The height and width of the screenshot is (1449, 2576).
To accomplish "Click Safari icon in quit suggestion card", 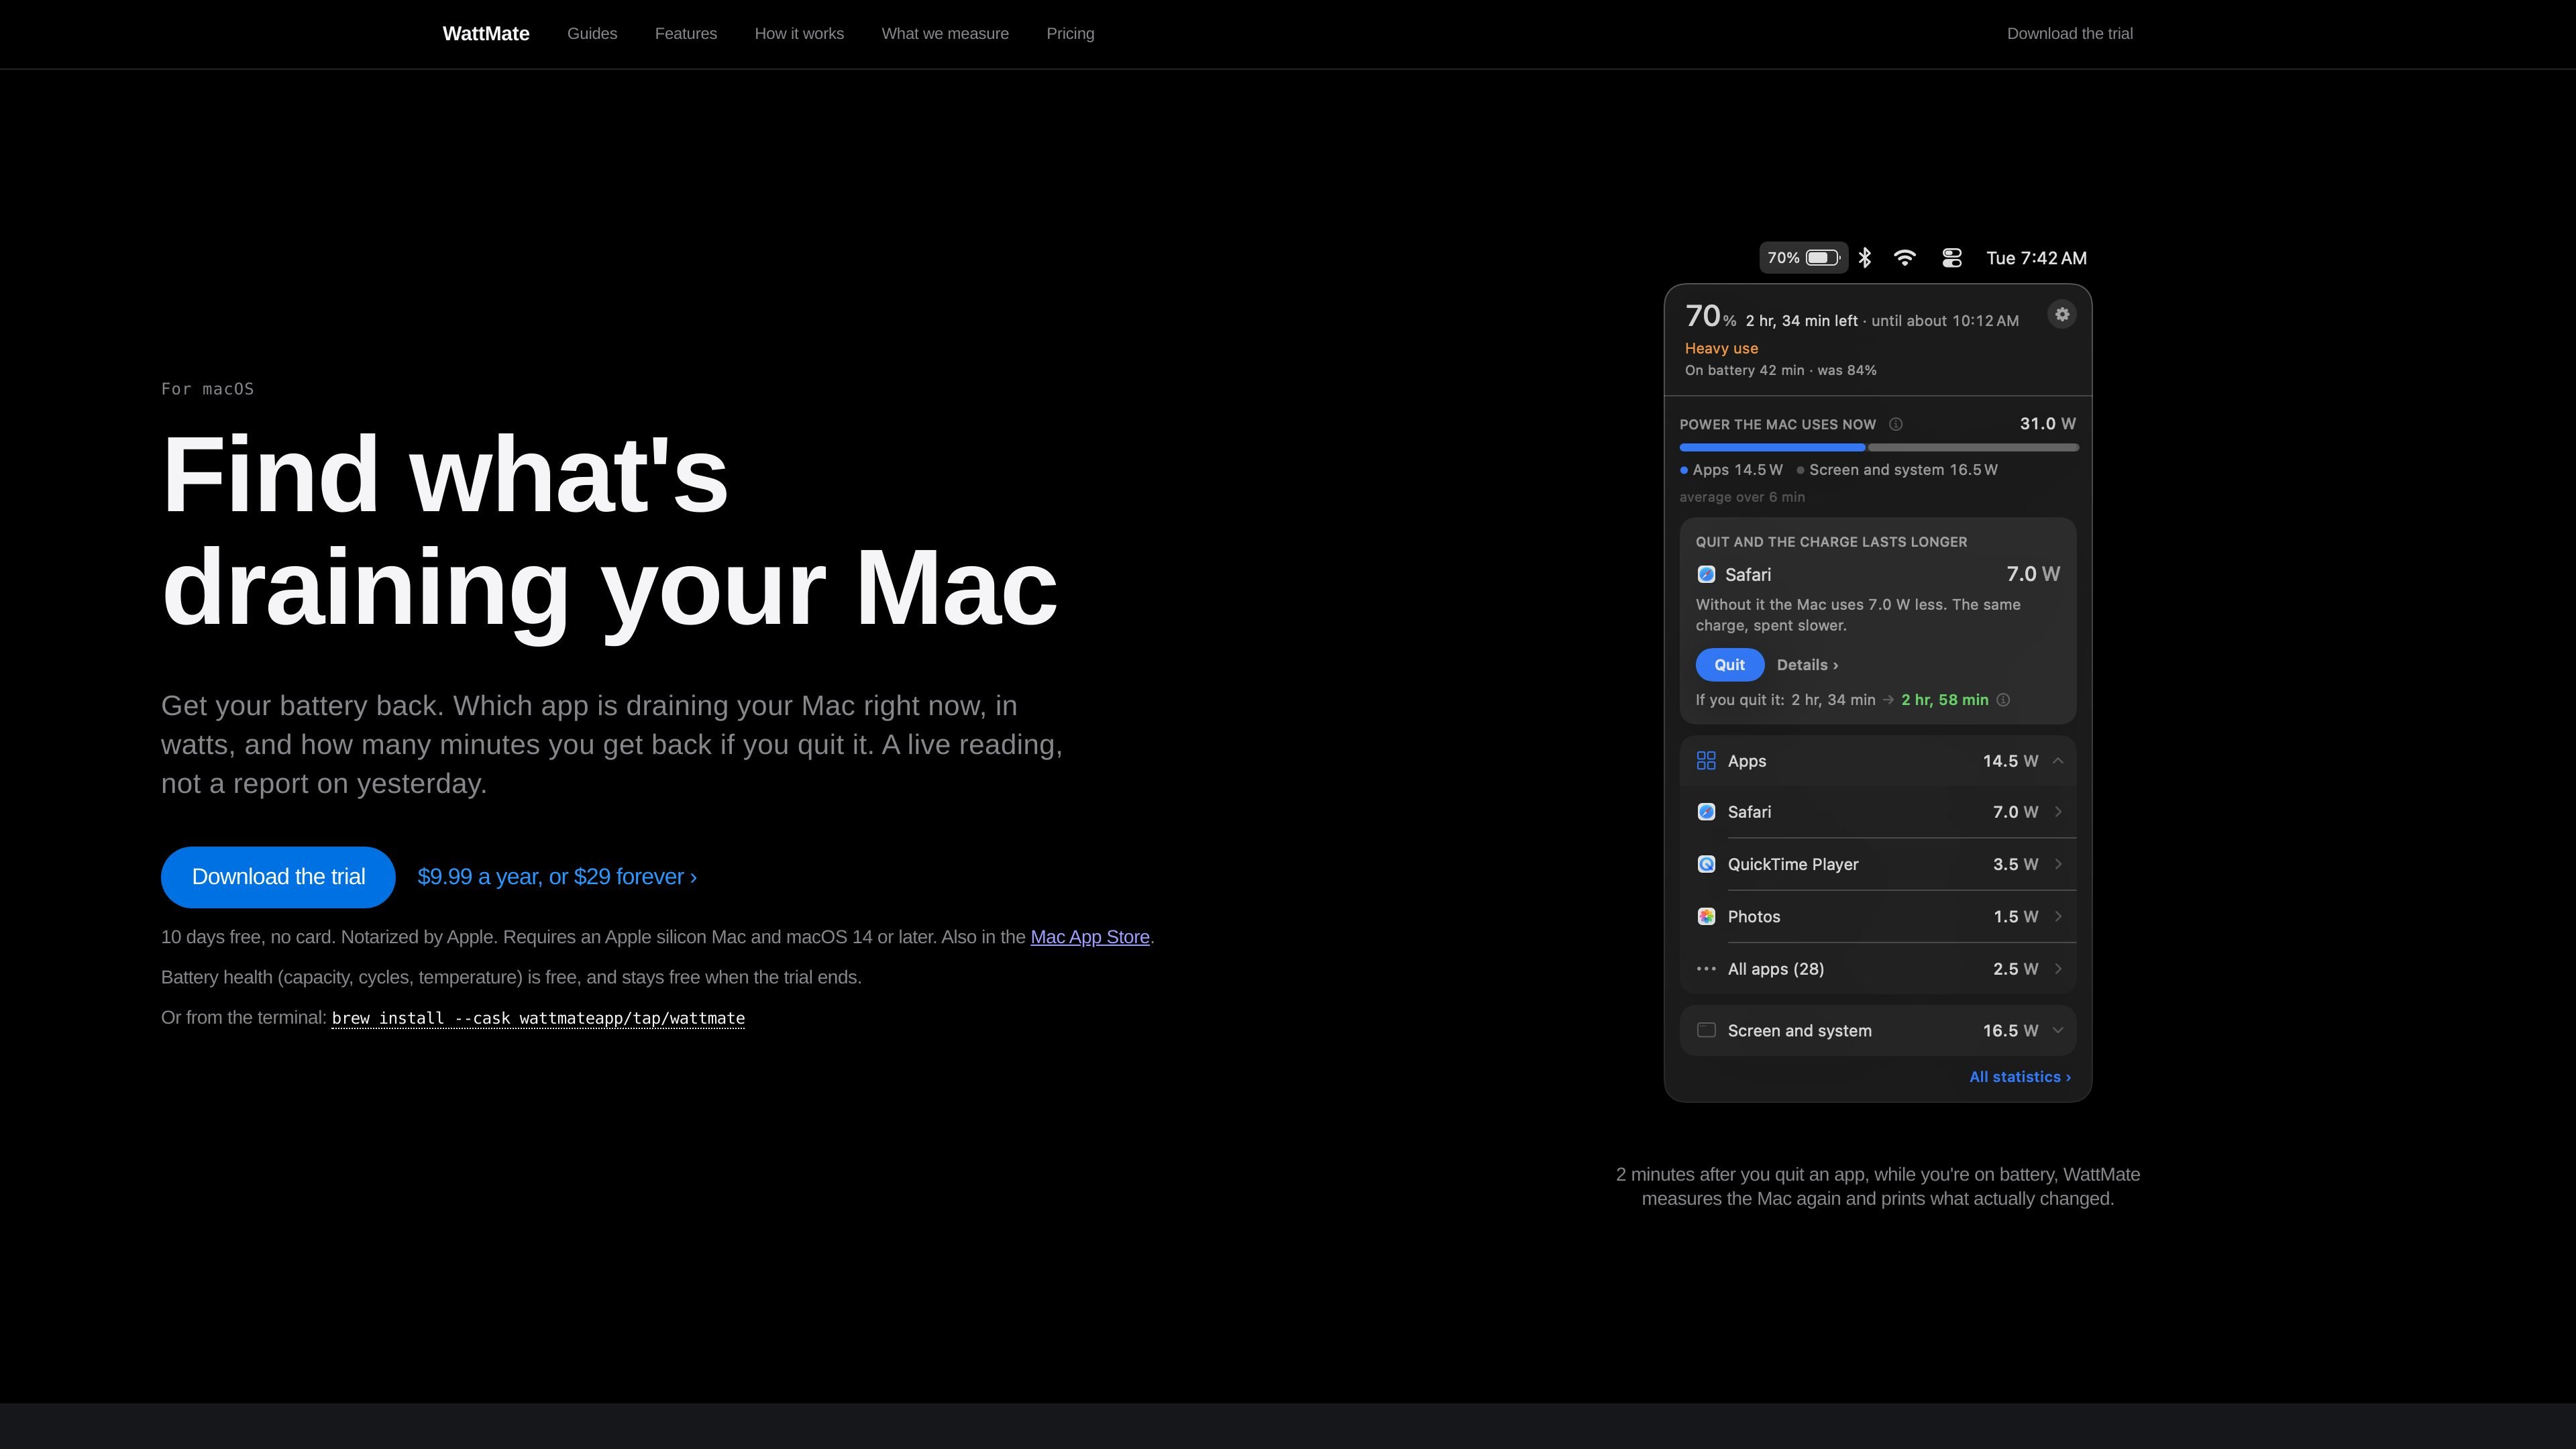I will point(1706,575).
